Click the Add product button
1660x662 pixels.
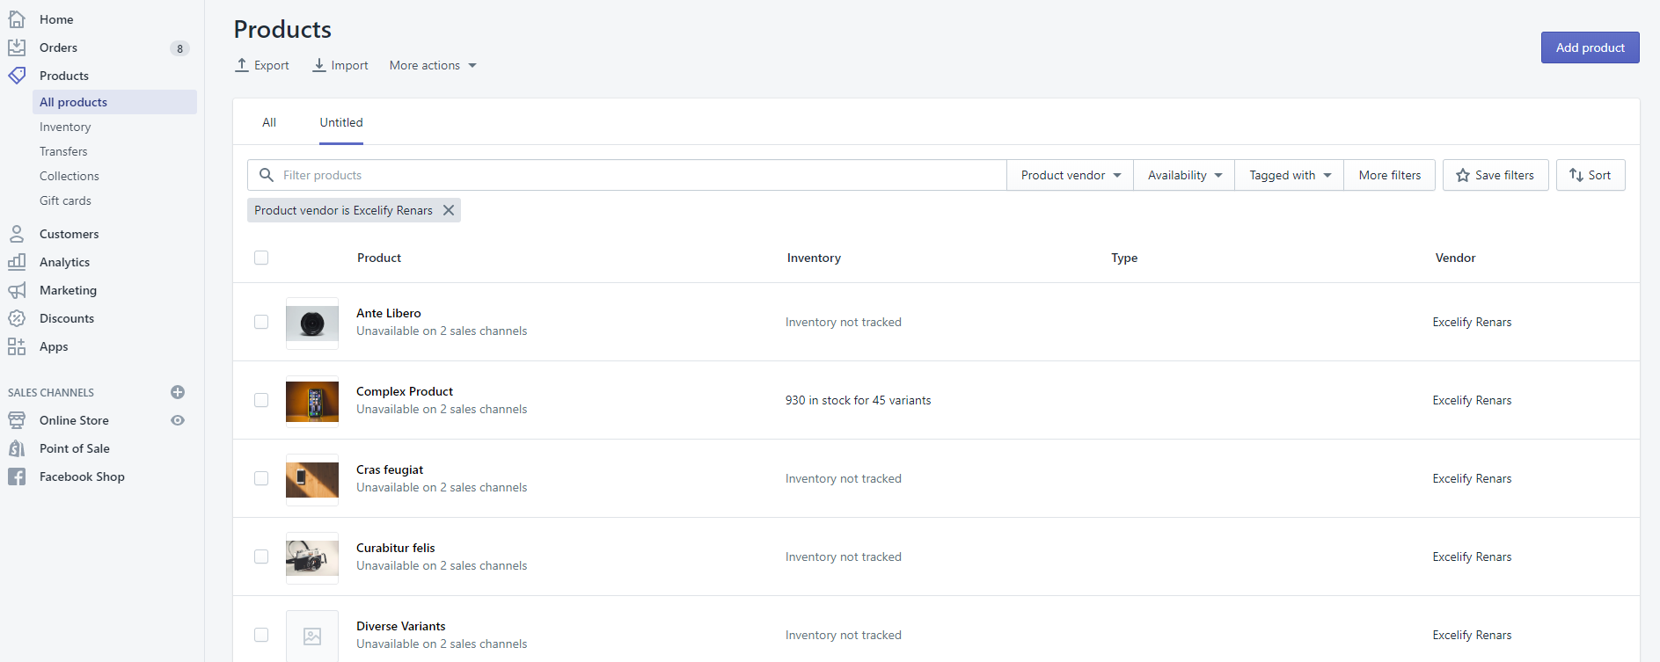click(x=1590, y=47)
